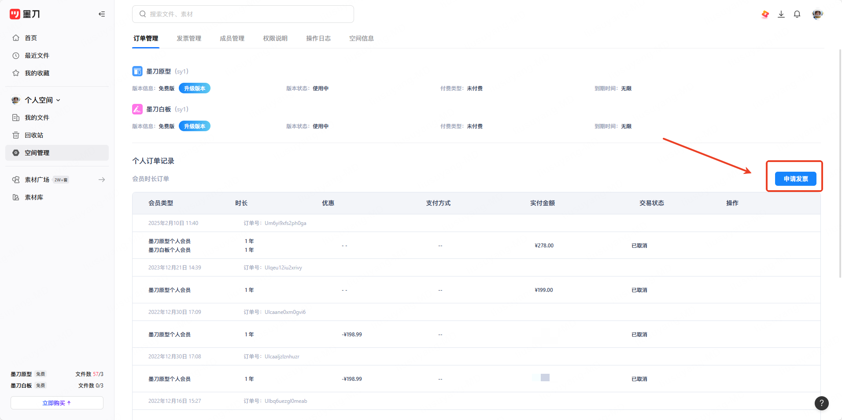Open the help question mark button
Viewport: 842px width, 420px height.
click(822, 403)
